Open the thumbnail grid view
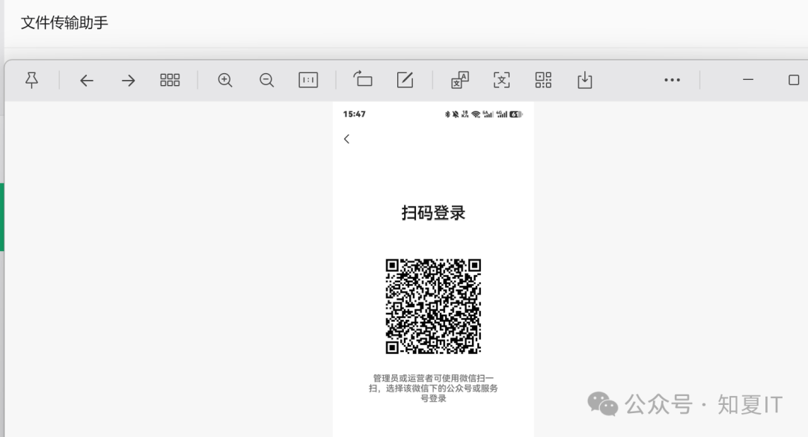The image size is (808, 437). [x=170, y=80]
